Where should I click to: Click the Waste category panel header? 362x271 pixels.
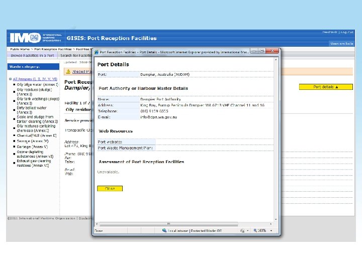click(x=33, y=67)
